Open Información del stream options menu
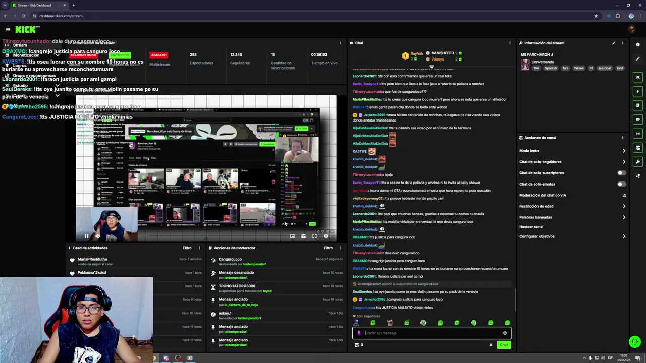 pos(622,43)
